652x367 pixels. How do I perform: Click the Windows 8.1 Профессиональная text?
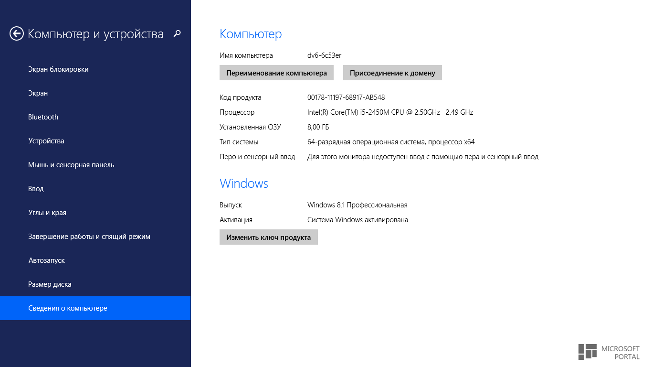pos(358,205)
